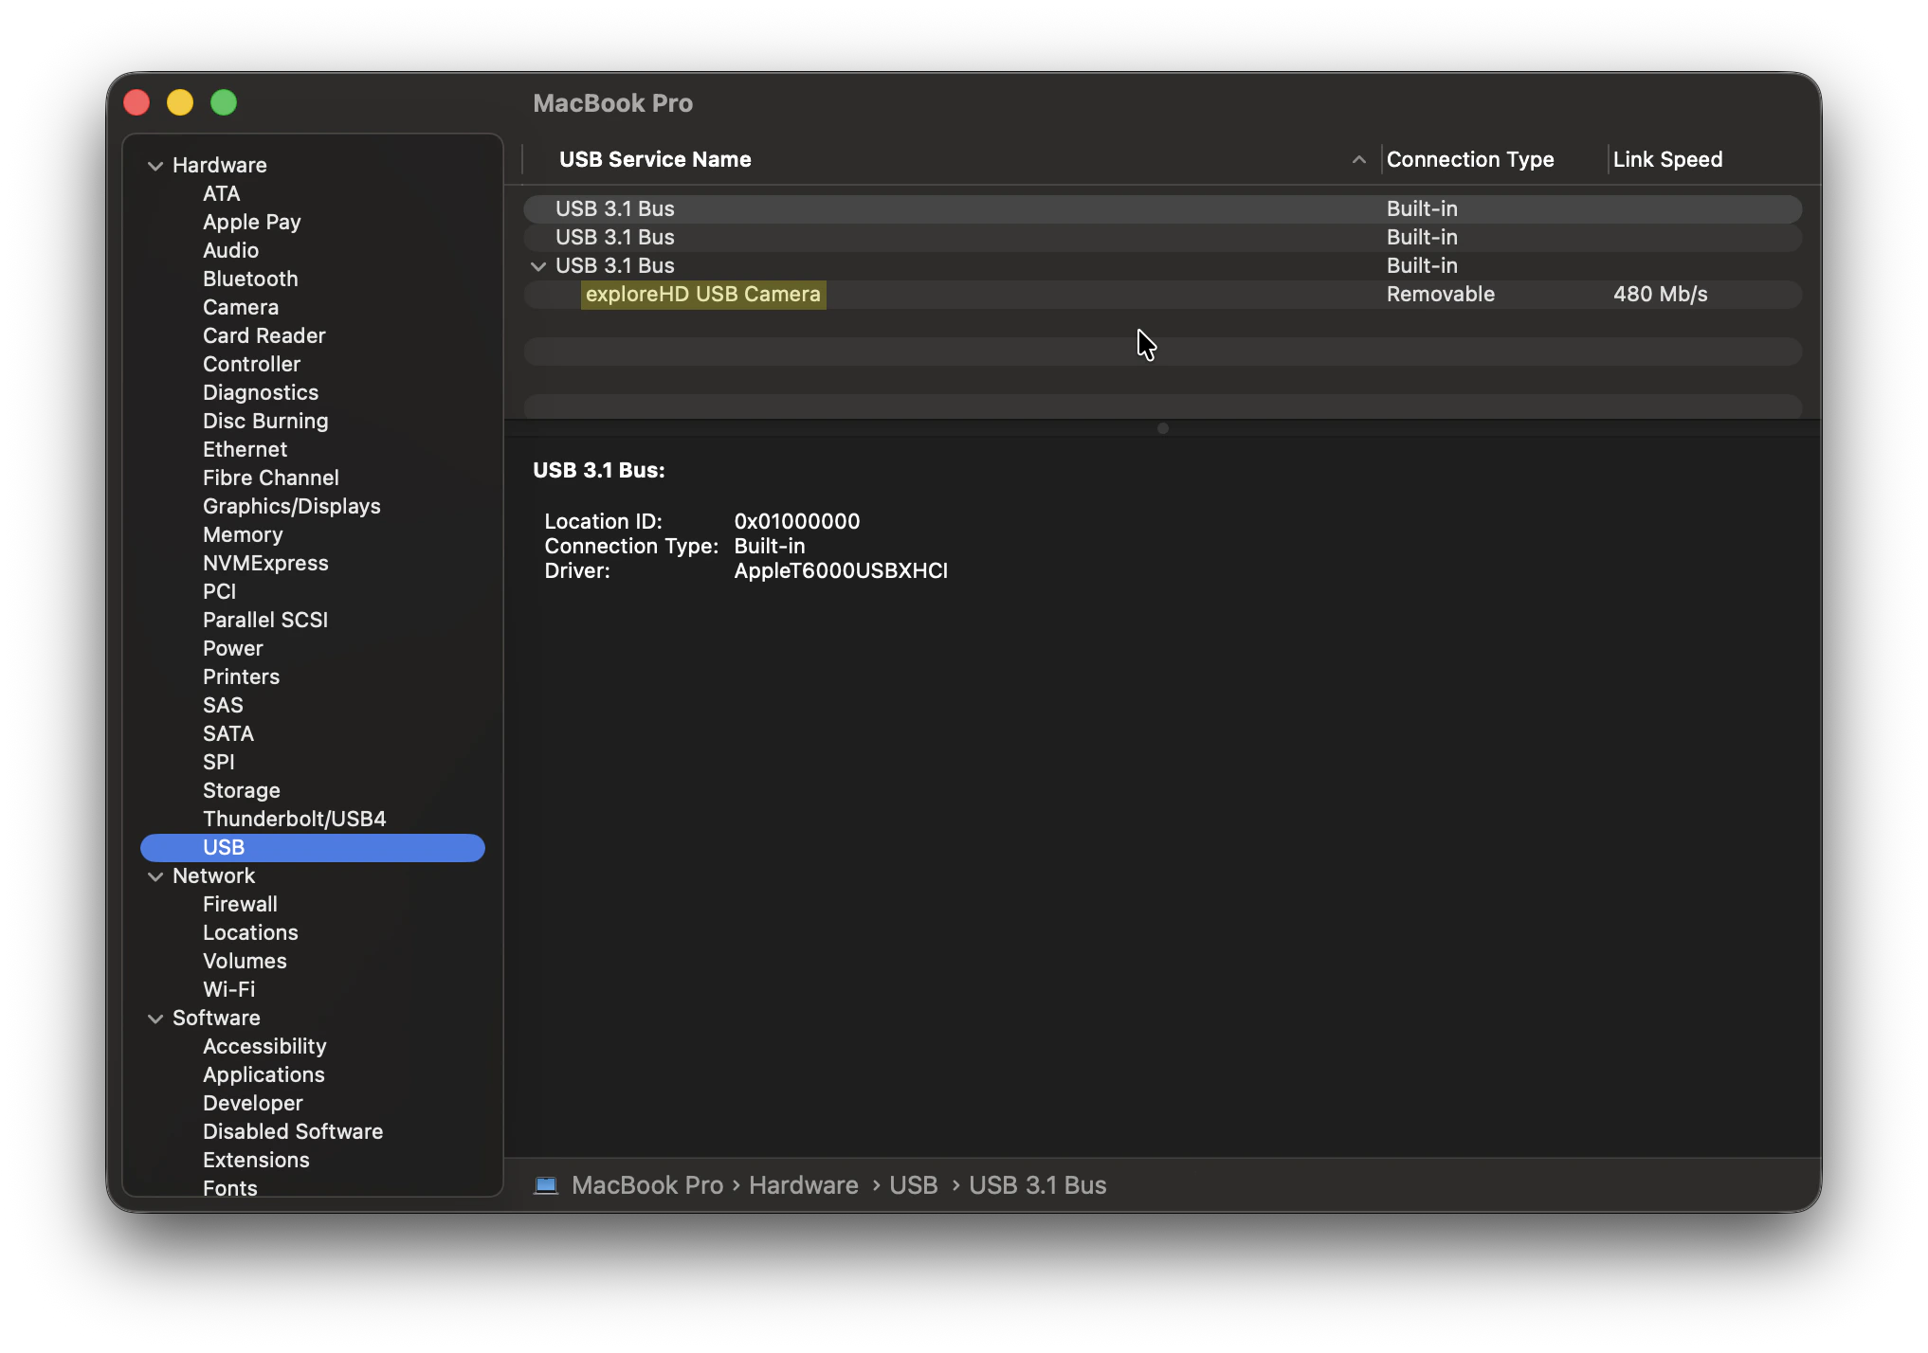Collapse the Software section chevron
Screen dimensions: 1928x1353
[x=155, y=1019]
